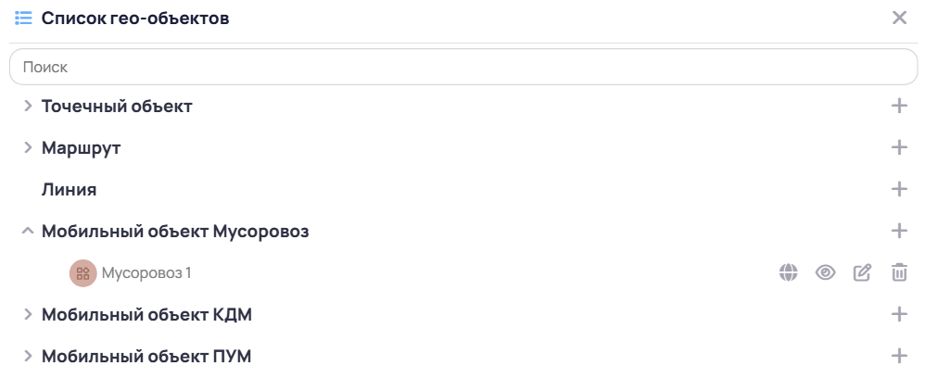
Task: Collapse the Мобильный объект Мусоровоз group
Action: click(x=27, y=232)
